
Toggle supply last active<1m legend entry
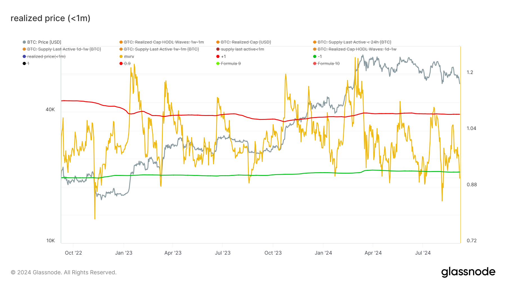tap(240, 49)
